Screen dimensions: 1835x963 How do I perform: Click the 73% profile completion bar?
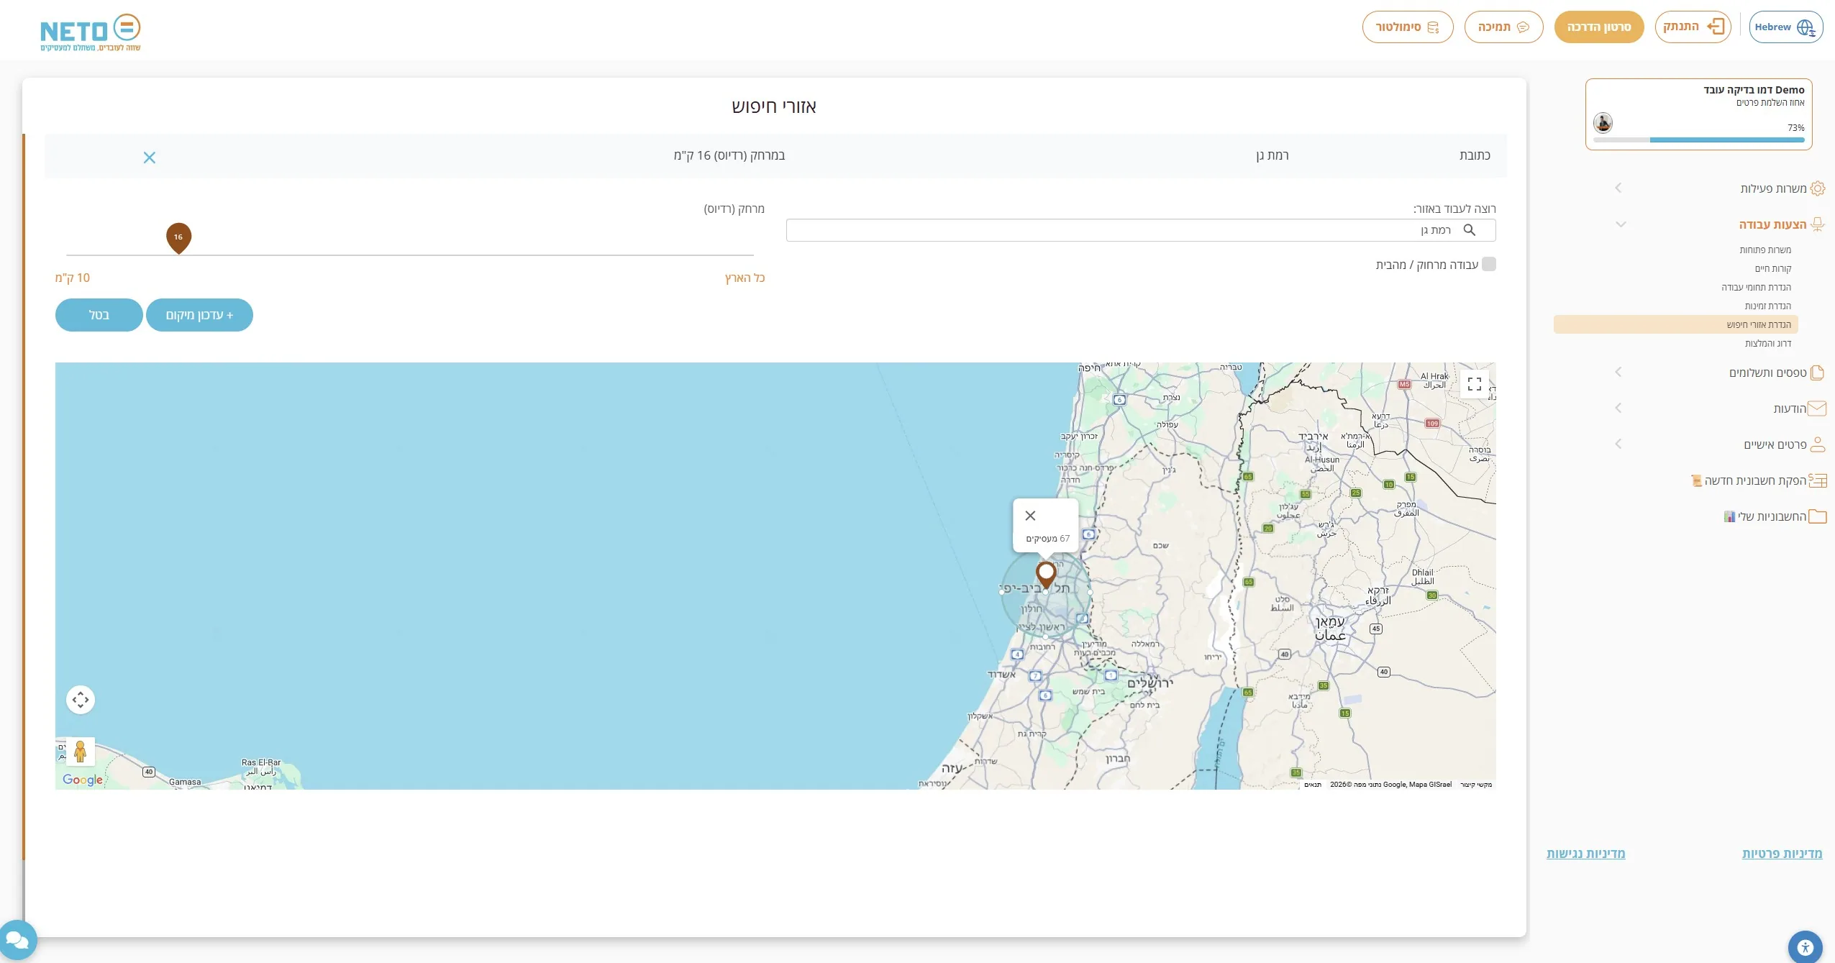(x=1698, y=140)
